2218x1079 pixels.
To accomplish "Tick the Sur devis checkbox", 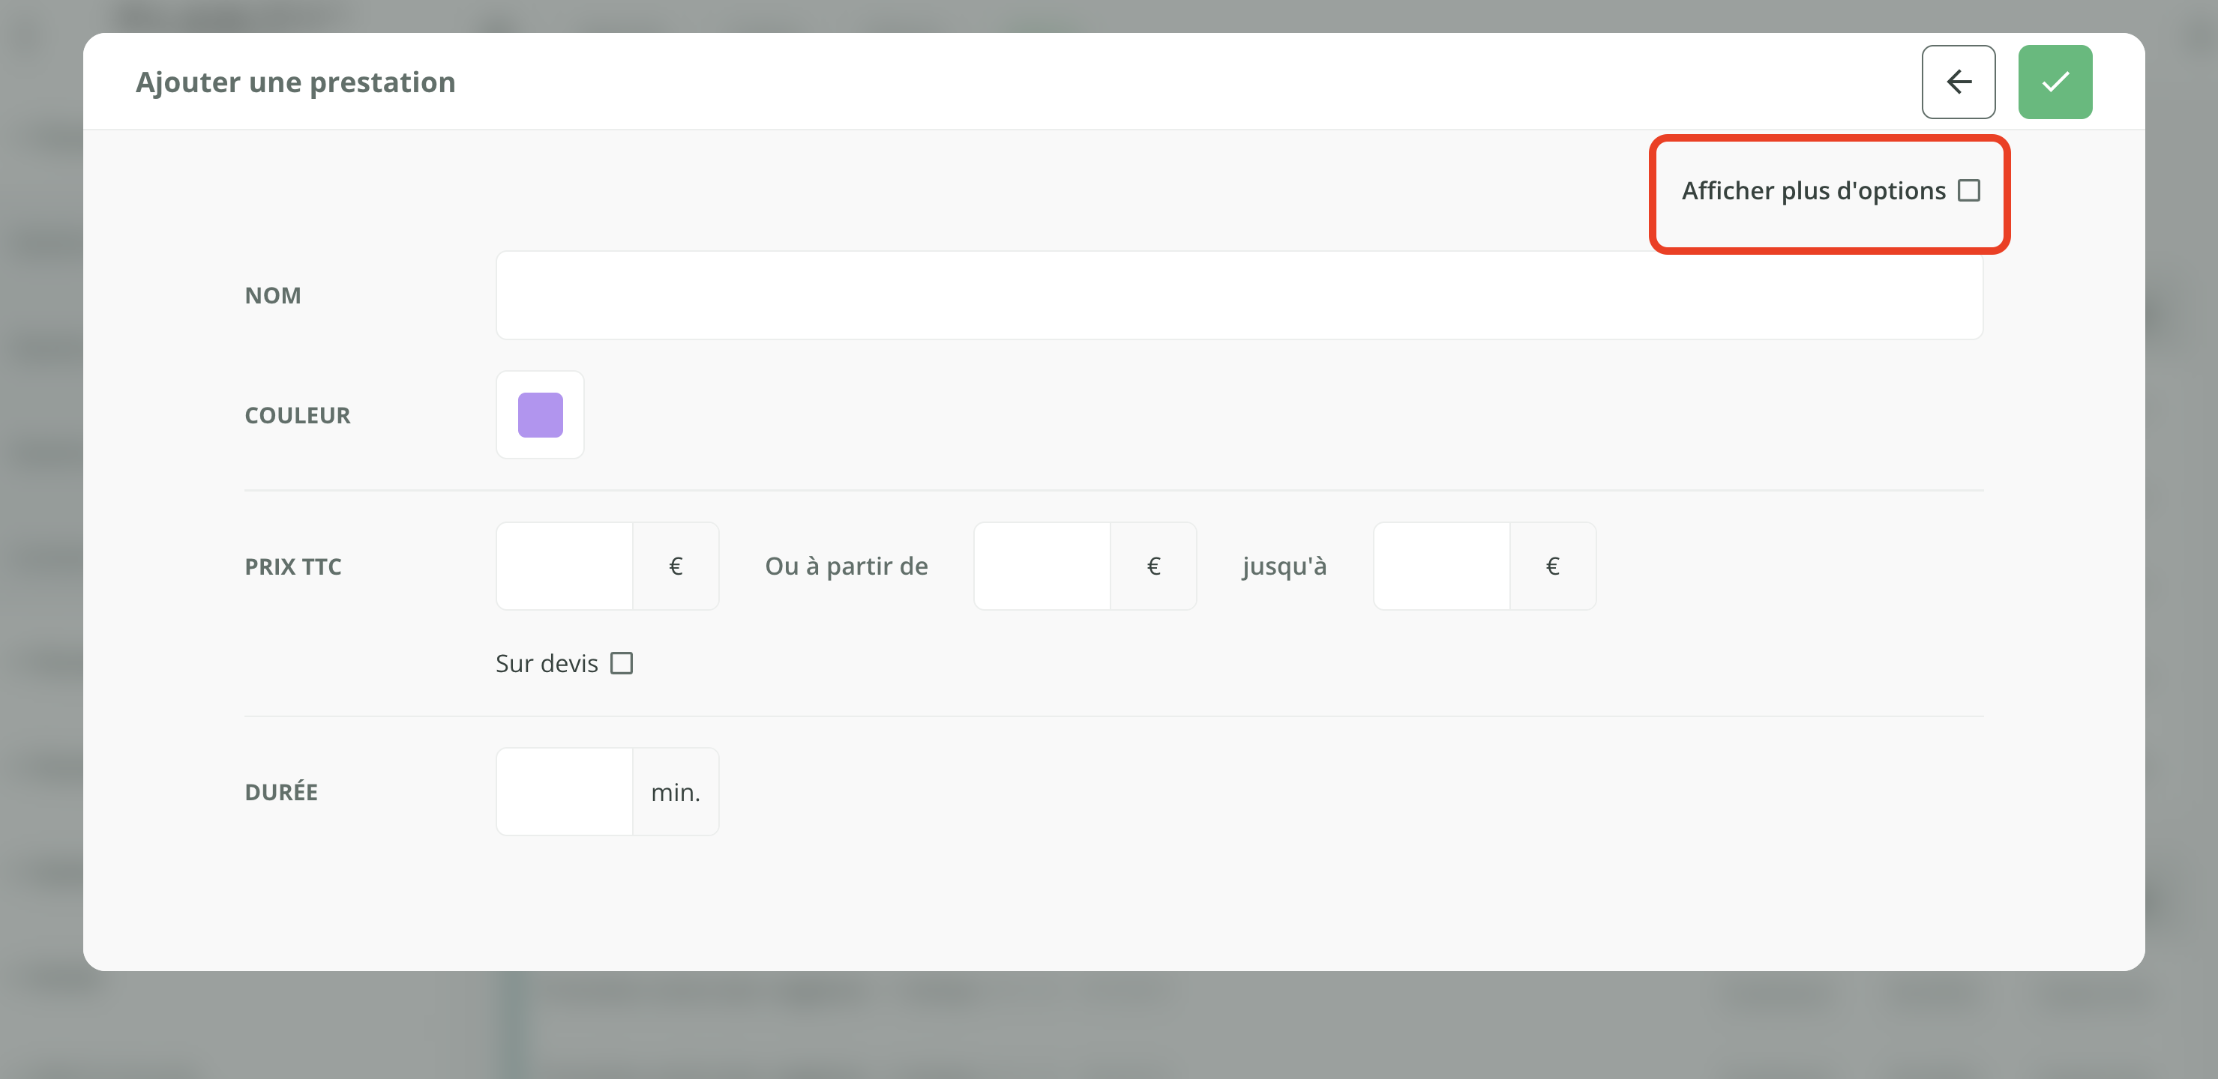I will pos(621,663).
